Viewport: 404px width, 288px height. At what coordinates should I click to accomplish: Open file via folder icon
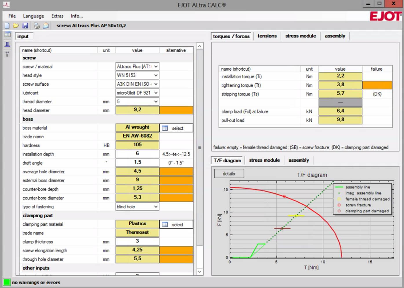tap(16, 25)
